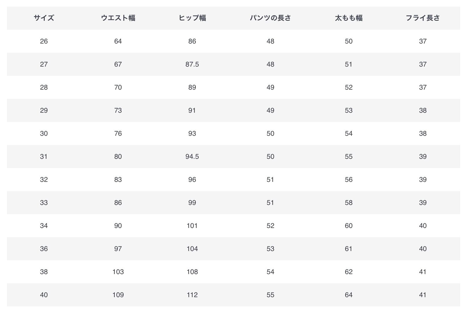Select waist width value 97
467x313 pixels.
[118, 249]
